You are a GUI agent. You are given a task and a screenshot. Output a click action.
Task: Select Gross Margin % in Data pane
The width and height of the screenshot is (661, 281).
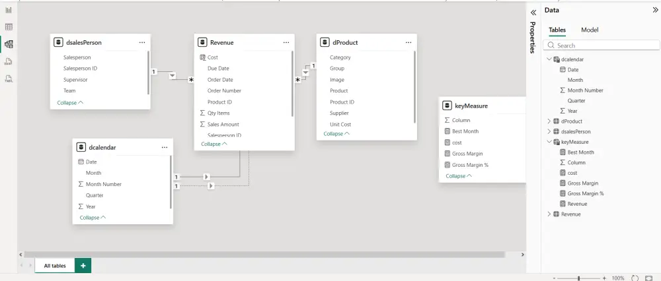585,193
